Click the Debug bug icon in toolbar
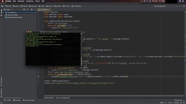The width and height of the screenshot is (186, 104). coord(173,6)
